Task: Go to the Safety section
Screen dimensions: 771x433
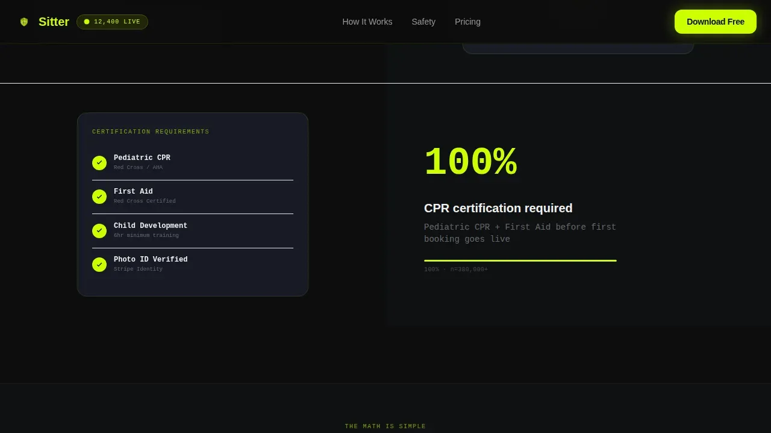Action: click(x=423, y=22)
